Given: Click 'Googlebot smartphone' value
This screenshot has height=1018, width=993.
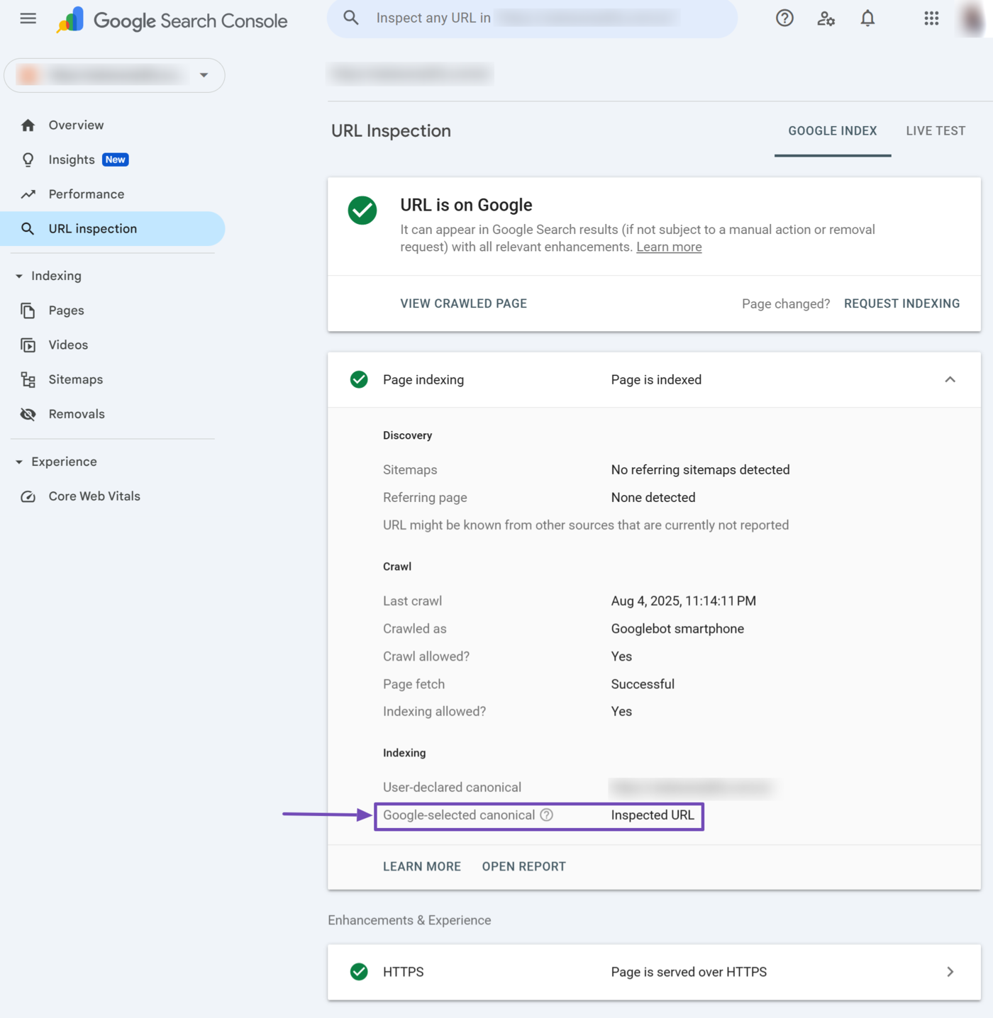Looking at the screenshot, I should pos(677,629).
